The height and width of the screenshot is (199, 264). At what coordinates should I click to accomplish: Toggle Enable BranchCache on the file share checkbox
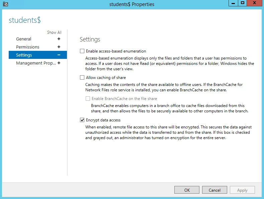tap(88, 98)
